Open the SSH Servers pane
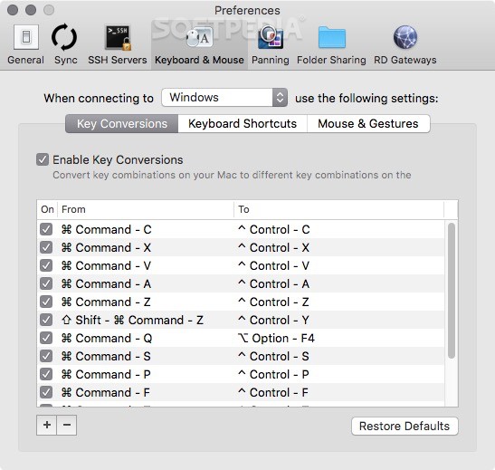 [118, 44]
